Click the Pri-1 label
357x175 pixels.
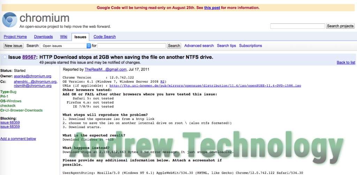click(4, 97)
